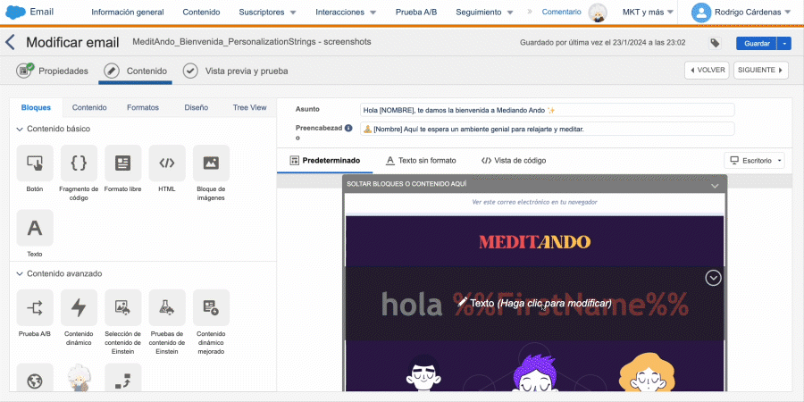
Task: Collapse the Contenido básico section
Action: point(20,129)
